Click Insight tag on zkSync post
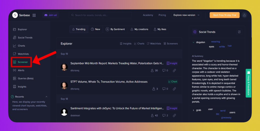Viewport: 260px width, 131px height. 172,108
